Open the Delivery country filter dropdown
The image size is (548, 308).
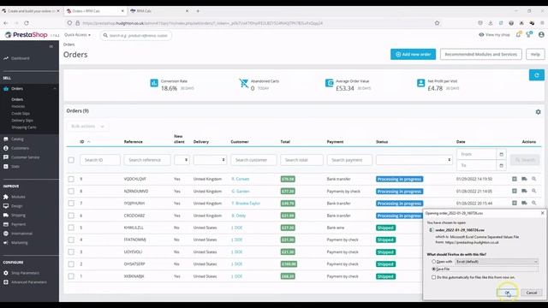pyautogui.click(x=210, y=160)
